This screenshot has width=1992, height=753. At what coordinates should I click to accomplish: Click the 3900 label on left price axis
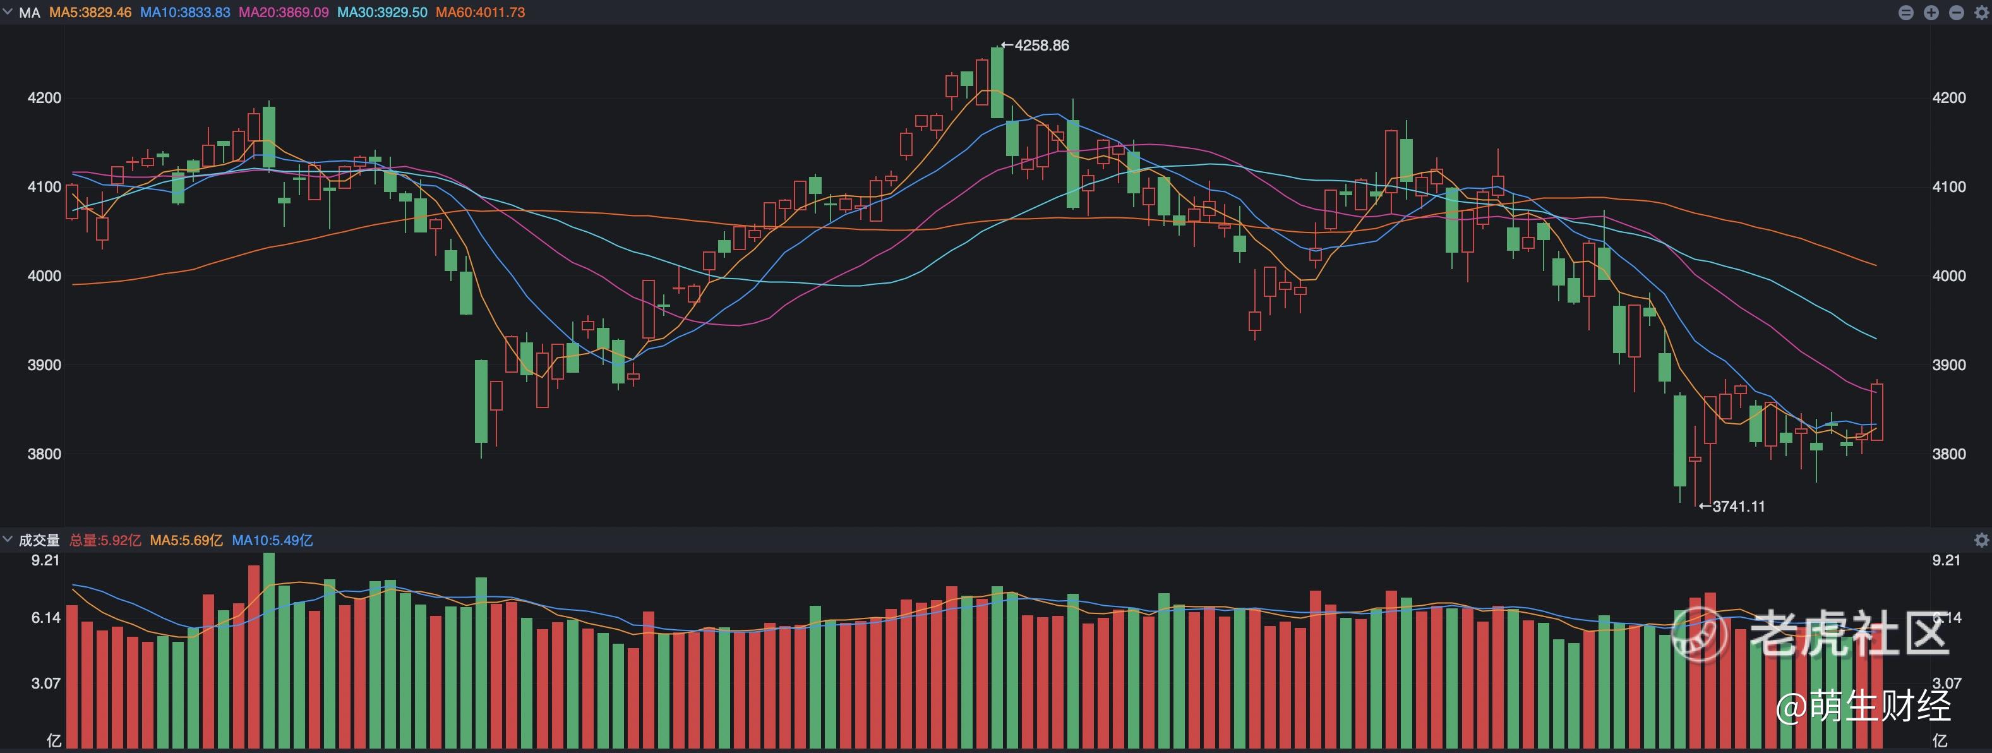(44, 365)
